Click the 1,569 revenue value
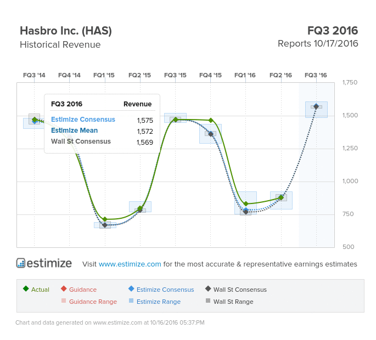Image resolution: width=376 pixels, height=340 pixels. click(x=145, y=143)
